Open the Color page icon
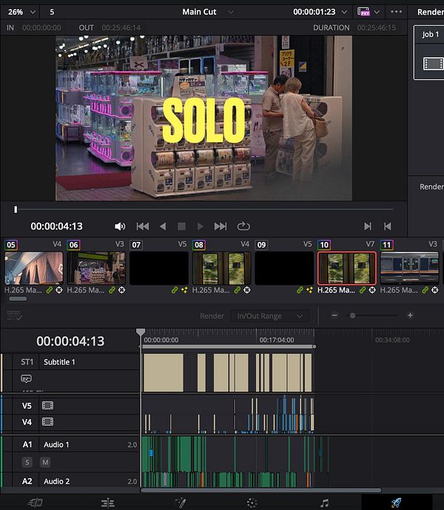 click(x=252, y=503)
